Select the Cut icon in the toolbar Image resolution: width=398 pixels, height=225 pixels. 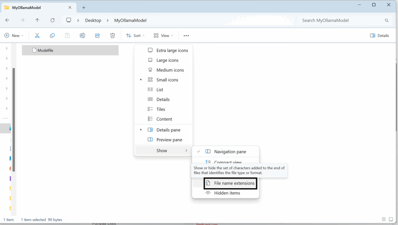(x=37, y=35)
